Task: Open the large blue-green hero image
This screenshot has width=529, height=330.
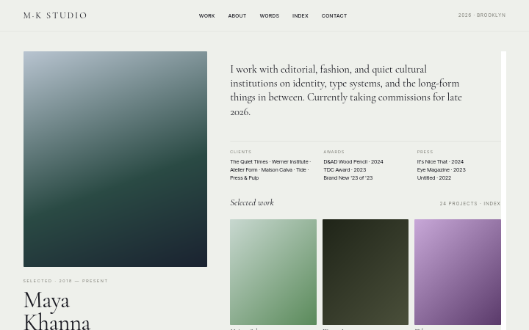Action: (x=115, y=159)
